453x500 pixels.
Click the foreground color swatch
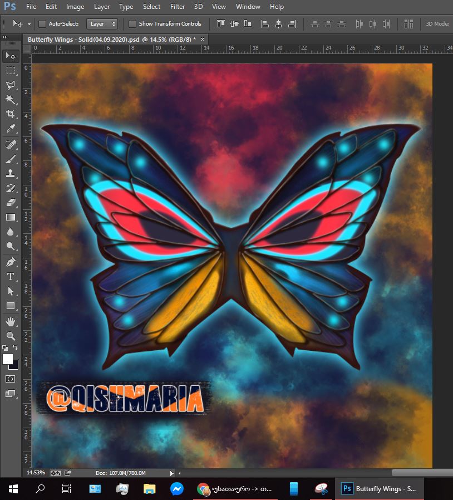click(8, 359)
